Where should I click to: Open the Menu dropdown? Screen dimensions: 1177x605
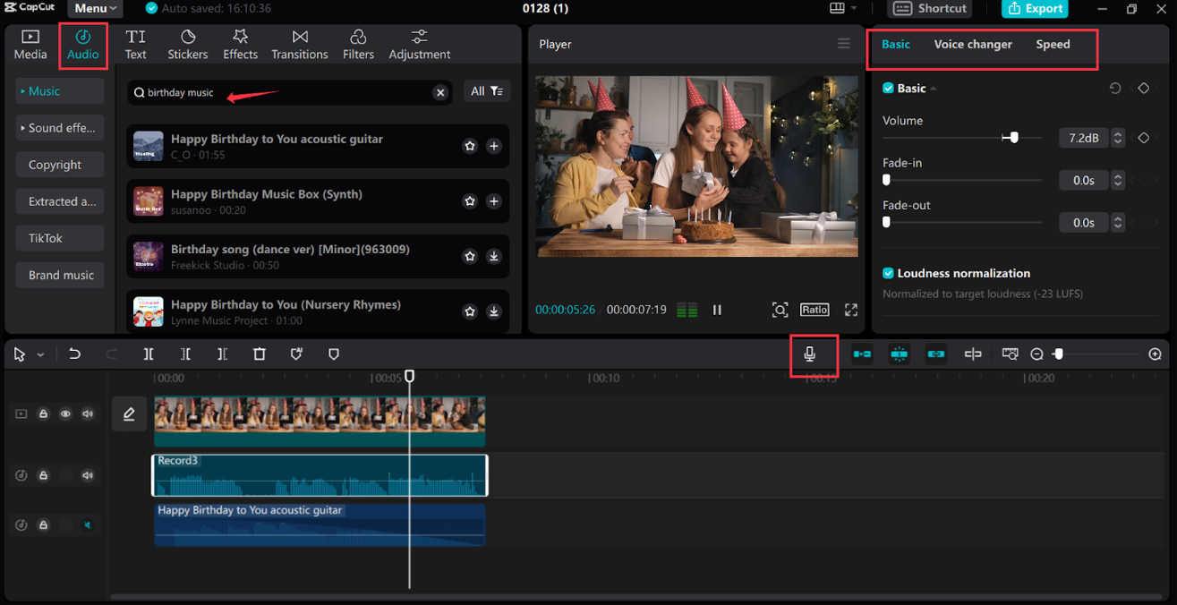[96, 8]
